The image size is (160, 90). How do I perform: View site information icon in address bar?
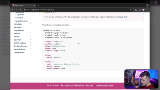(25, 10)
